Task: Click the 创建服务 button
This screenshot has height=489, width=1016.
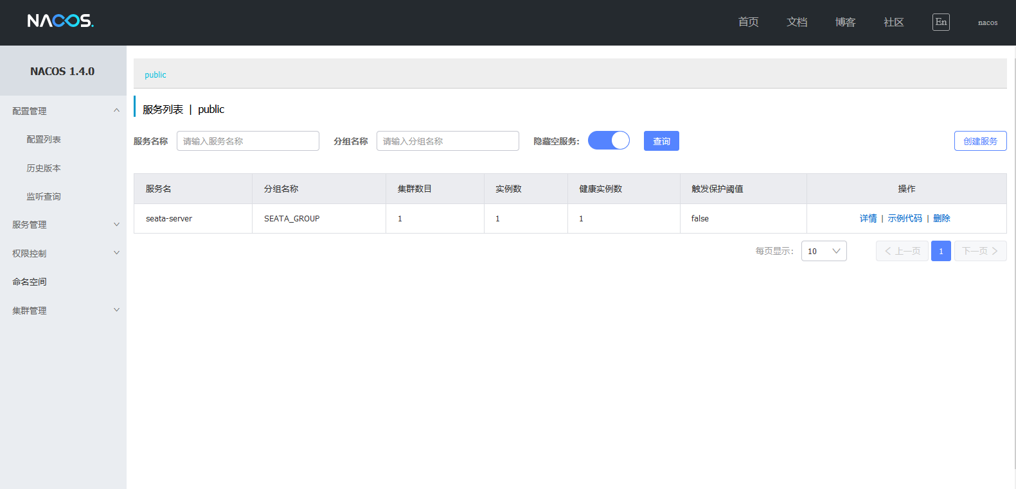Action: click(x=980, y=141)
